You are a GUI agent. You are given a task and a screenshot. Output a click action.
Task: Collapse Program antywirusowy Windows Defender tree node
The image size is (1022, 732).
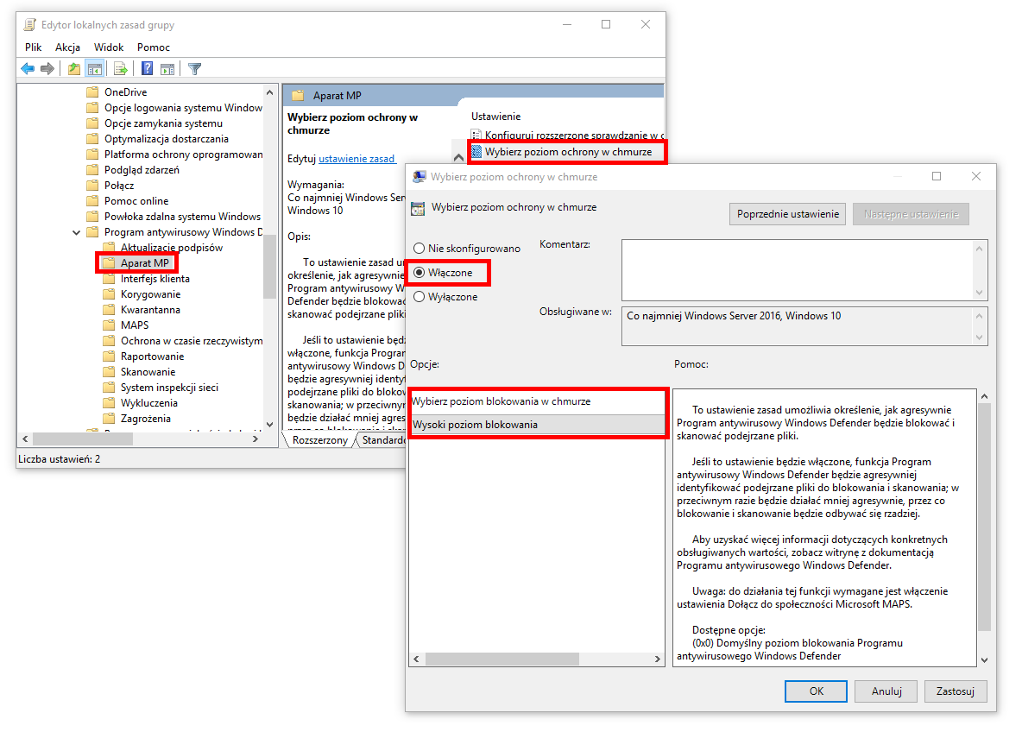(x=76, y=232)
